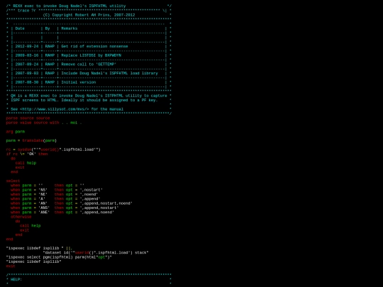Click 'call help' under otherwise
The height and width of the screenshot is (287, 383).
point(30,226)
